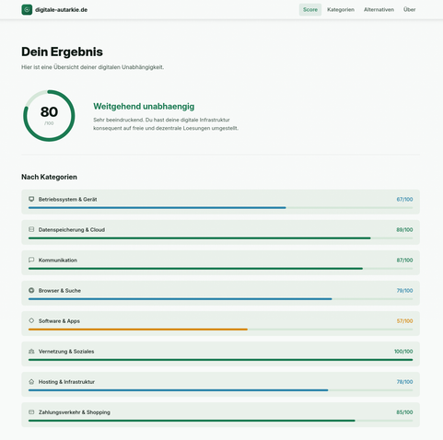Click the card icon beside Zahlungsverkehr & Shopping
Viewport: 443px width, 440px height.
point(31,412)
